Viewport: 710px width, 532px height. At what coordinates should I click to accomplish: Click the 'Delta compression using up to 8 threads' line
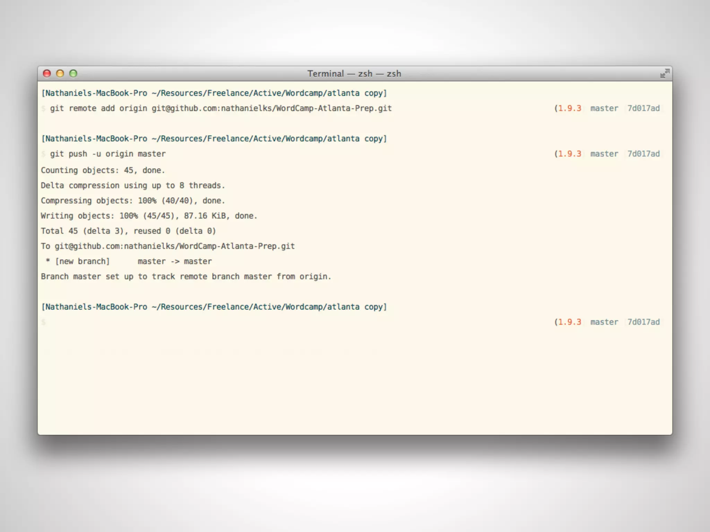133,186
